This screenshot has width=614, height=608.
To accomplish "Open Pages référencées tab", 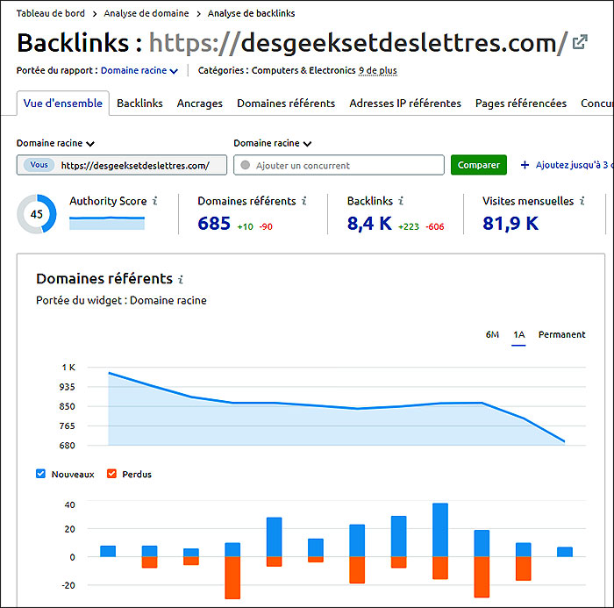I will pyautogui.click(x=521, y=104).
